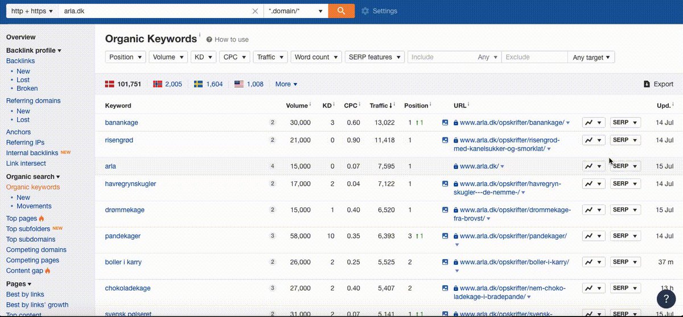Open the trend chart button for banankage
683x317 pixels.
(x=594, y=123)
